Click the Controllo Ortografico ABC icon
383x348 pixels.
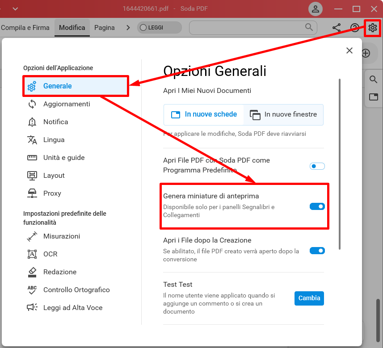point(32,290)
